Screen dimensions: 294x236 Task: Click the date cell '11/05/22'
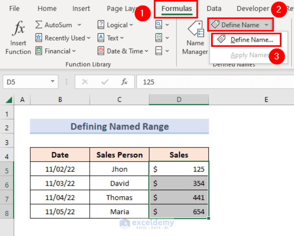pos(60,211)
